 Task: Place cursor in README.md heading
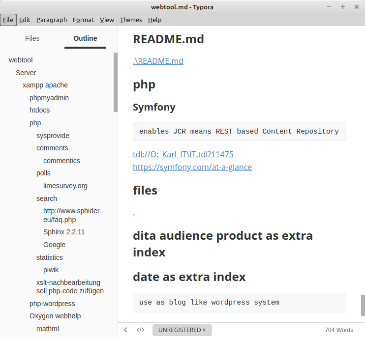point(169,39)
